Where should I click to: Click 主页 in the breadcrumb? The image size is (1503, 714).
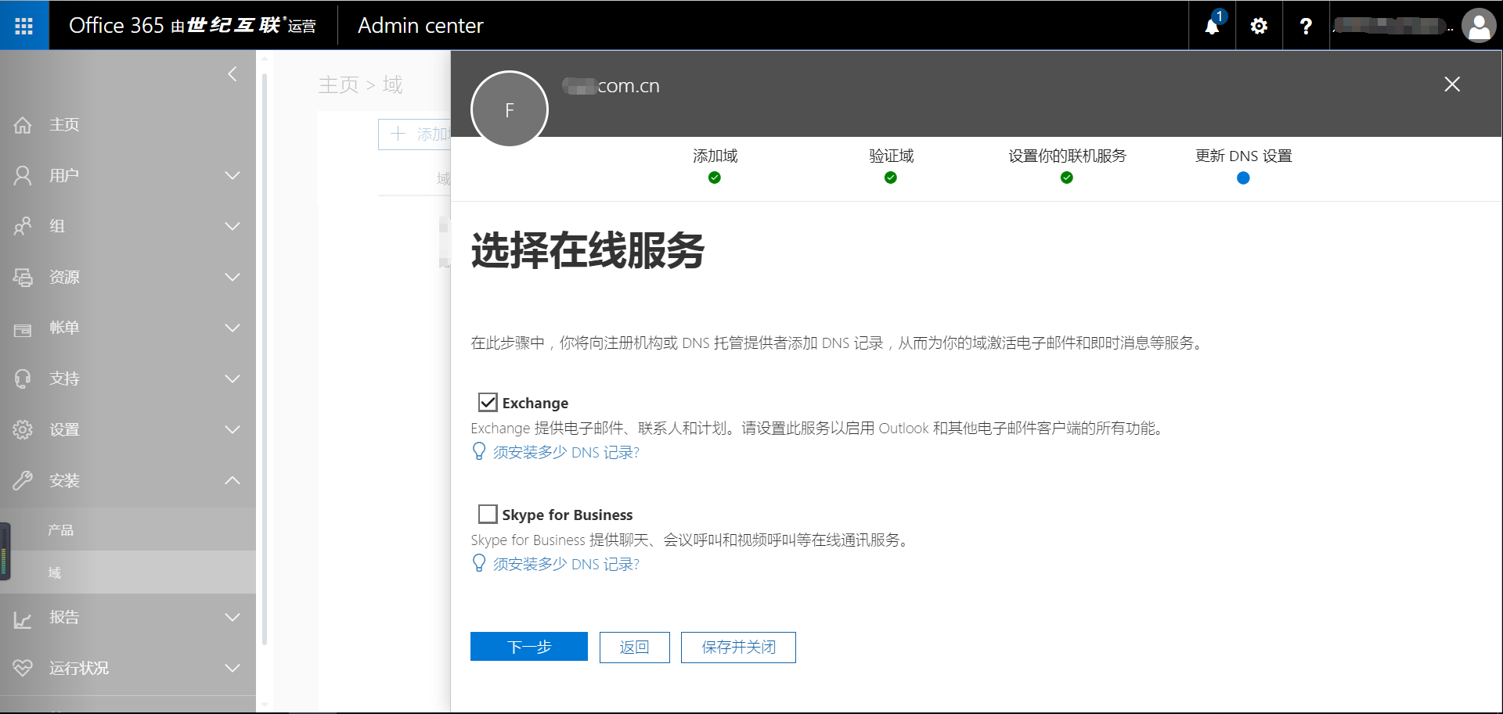pyautogui.click(x=338, y=84)
